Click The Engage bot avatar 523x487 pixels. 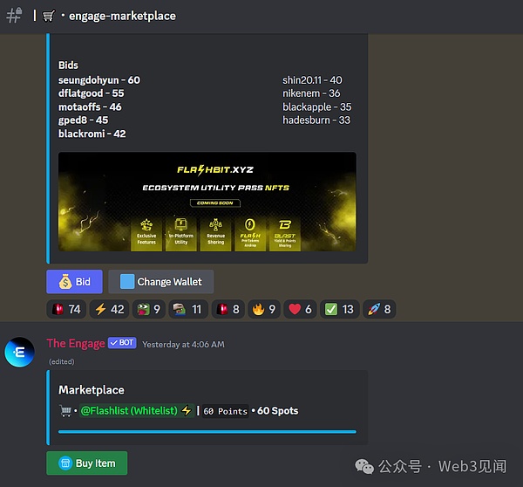[19, 352]
